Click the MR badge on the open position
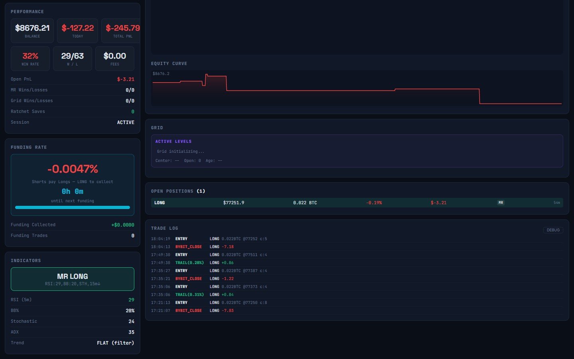Screen dimensions: 574x359 point(500,203)
